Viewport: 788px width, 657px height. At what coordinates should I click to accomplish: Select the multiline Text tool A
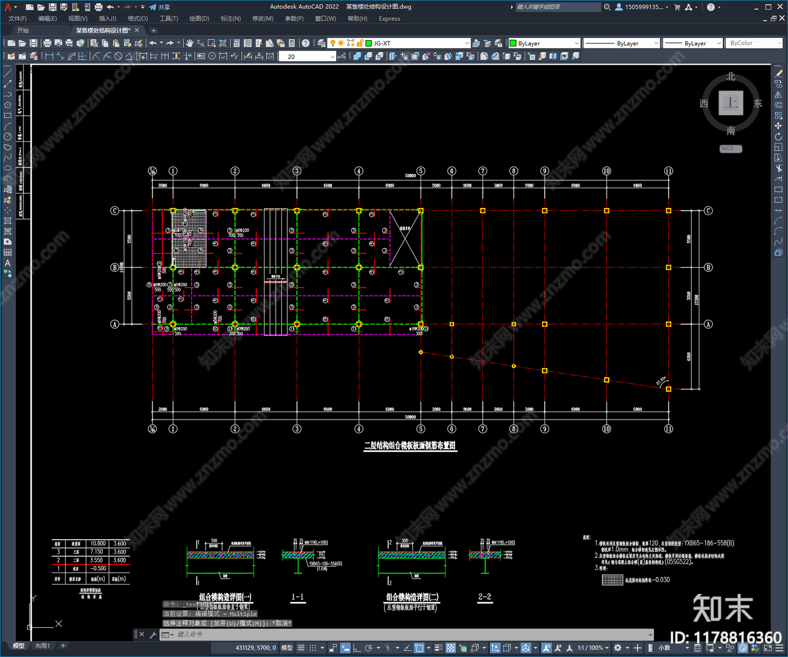7,263
